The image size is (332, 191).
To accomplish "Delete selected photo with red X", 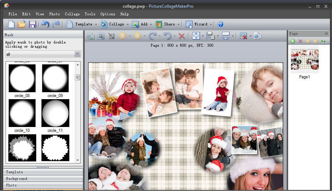I will coord(182,36).
